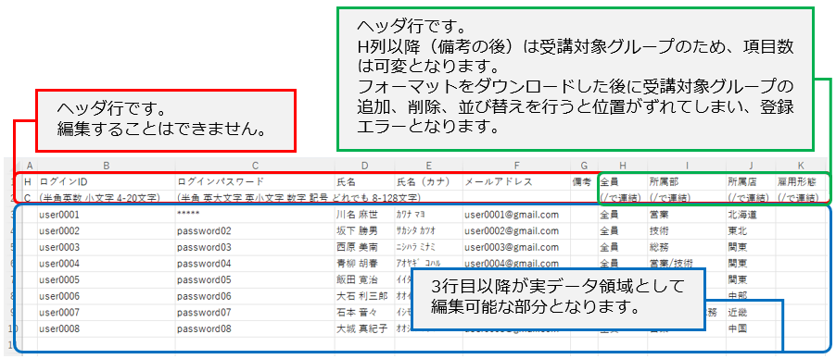Select column header B
The height and width of the screenshot is (359, 836).
click(x=106, y=166)
